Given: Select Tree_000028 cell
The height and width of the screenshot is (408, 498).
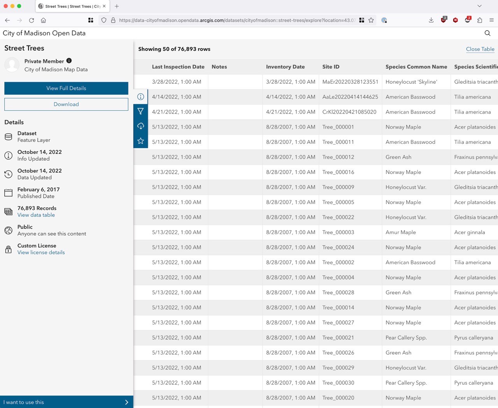Looking at the screenshot, I should (x=351, y=293).
